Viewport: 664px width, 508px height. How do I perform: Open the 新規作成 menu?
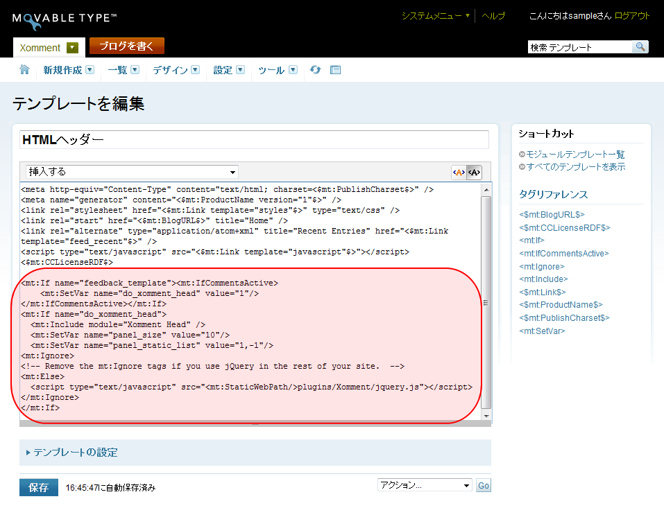(68, 70)
